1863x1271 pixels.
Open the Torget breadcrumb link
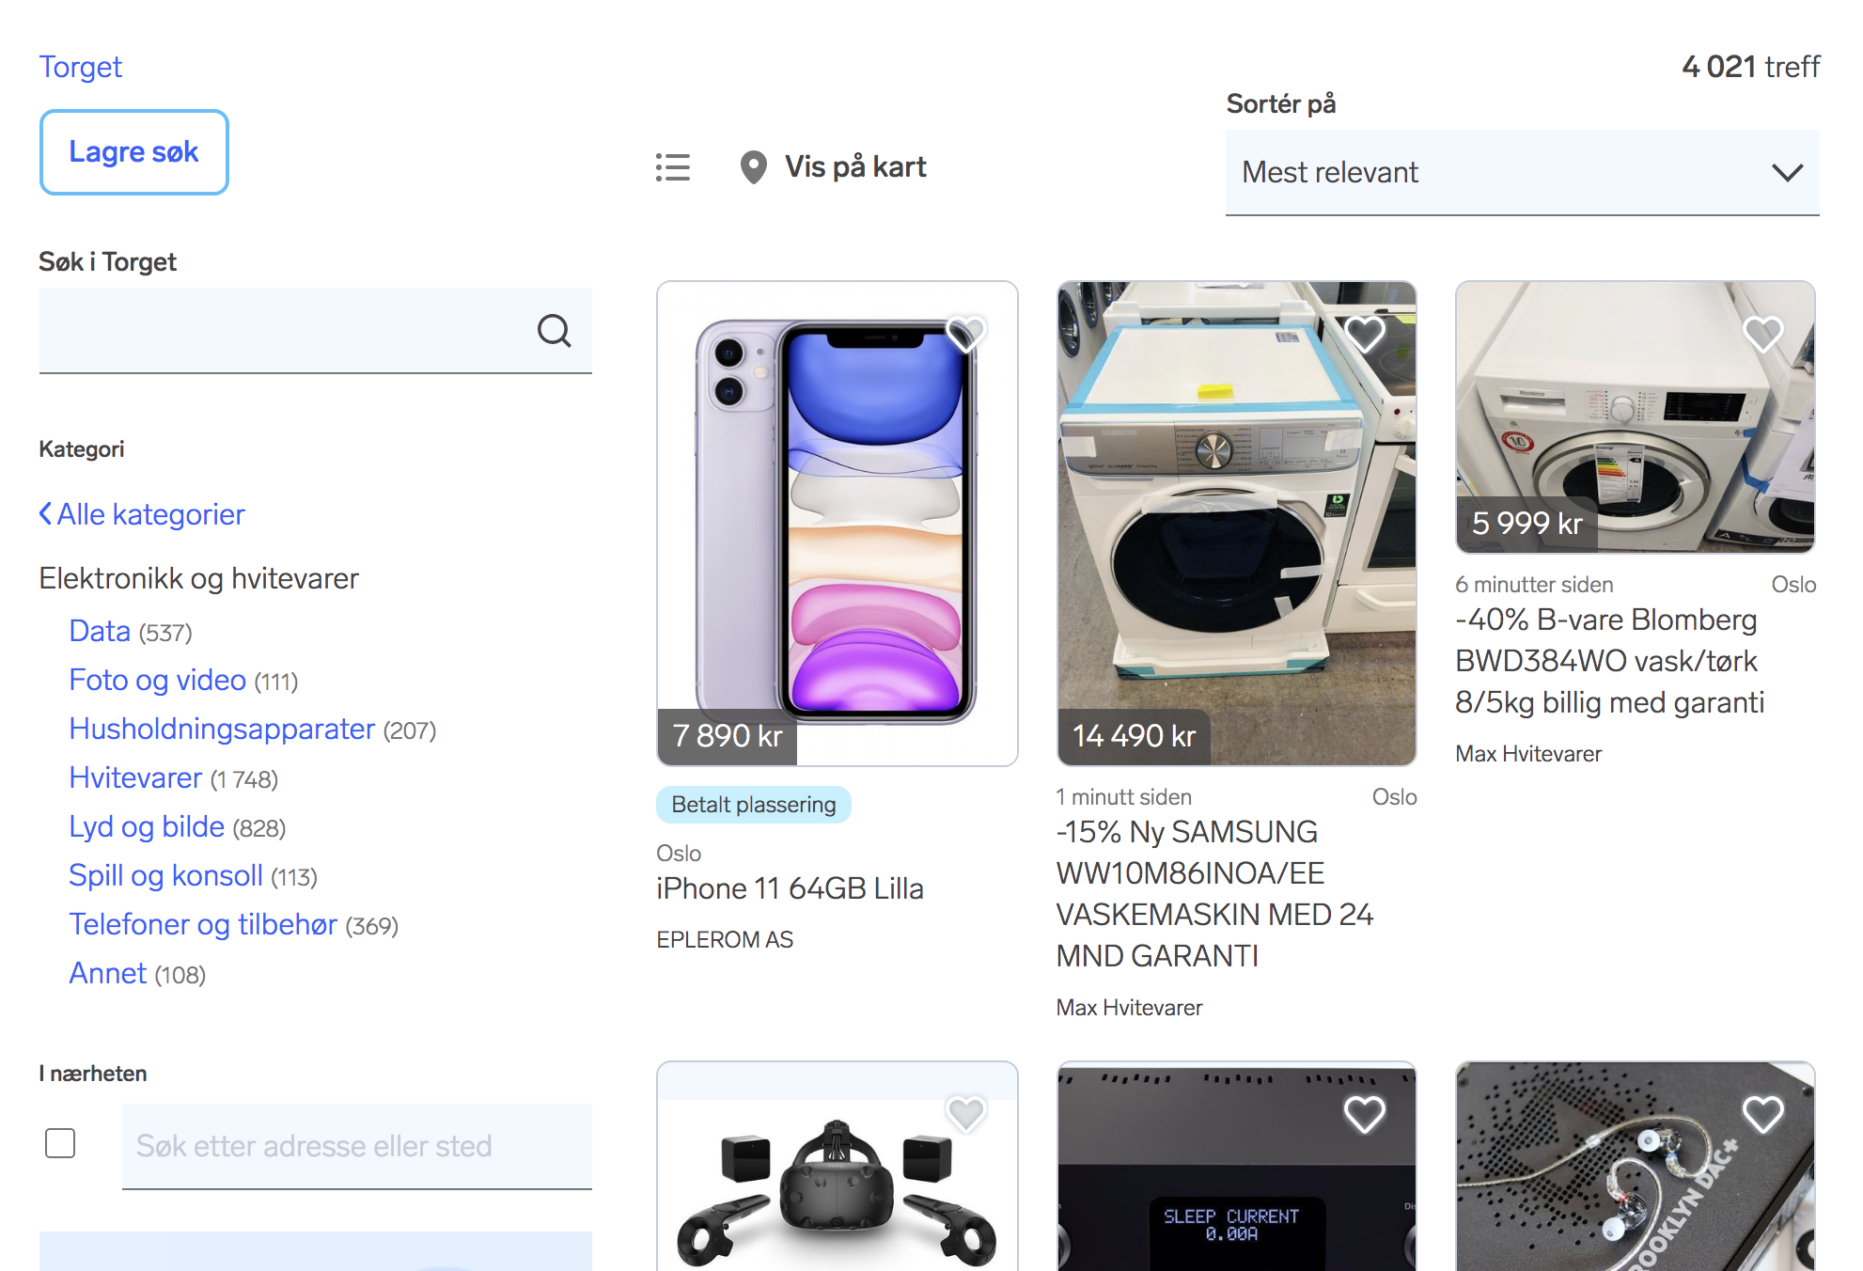pos(81,67)
